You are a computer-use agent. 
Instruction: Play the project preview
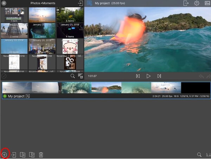coord(148,76)
